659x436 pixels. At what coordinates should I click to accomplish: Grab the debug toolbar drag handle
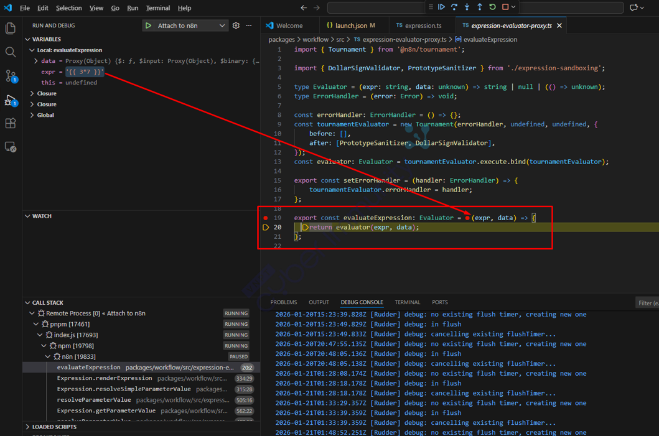click(x=431, y=7)
